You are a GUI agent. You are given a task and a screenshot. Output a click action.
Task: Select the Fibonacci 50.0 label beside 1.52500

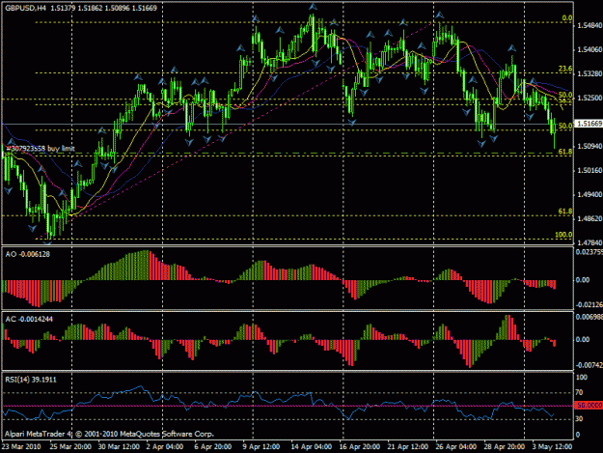[565, 95]
